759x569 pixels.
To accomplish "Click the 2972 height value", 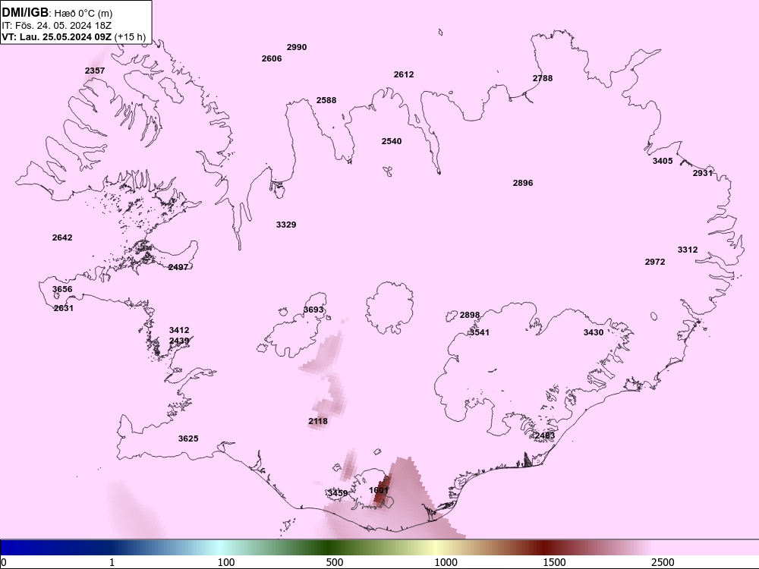I will point(655,262).
